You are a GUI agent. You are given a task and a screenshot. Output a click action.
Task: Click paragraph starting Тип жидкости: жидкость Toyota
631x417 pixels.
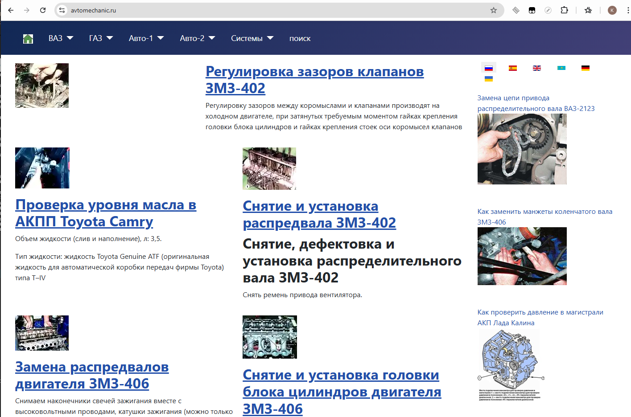coord(120,267)
